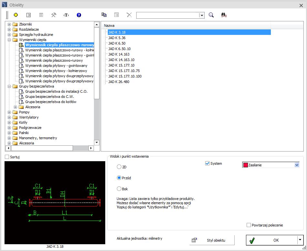This screenshot has height=251, width=307.
Task: Collapse the Grupy bezpieczeństwa folder
Action: pyautogui.click(x=9, y=86)
